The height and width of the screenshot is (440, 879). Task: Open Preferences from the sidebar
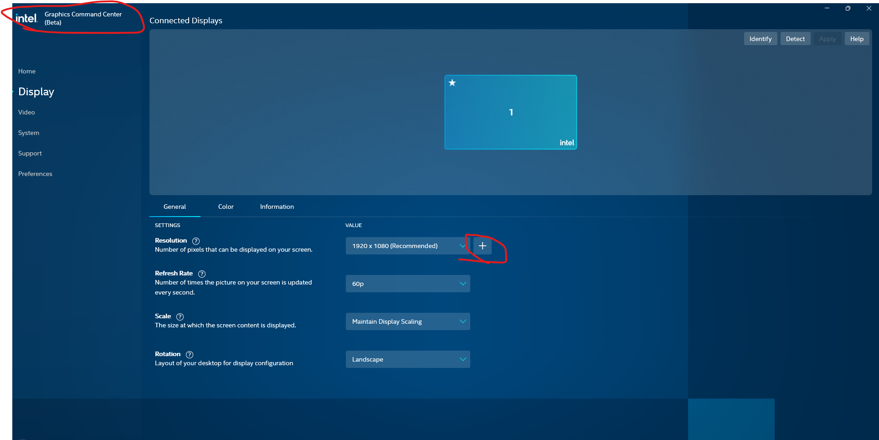[35, 174]
